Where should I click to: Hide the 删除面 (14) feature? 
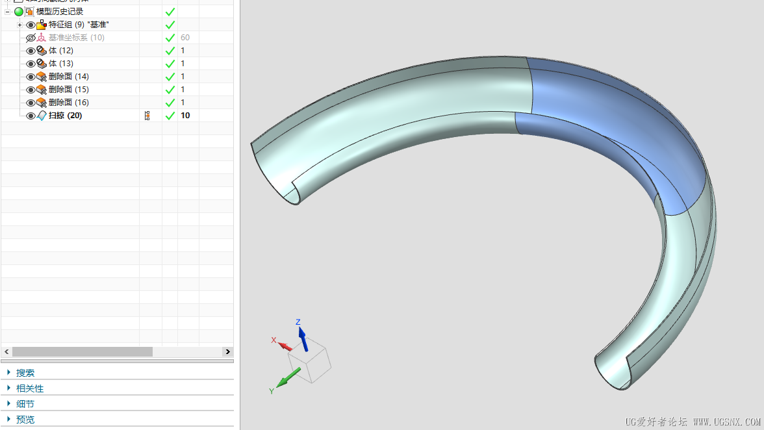click(x=30, y=77)
